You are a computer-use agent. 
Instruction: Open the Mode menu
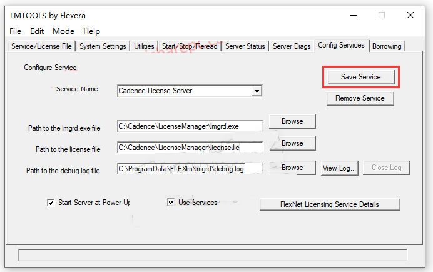pos(63,31)
